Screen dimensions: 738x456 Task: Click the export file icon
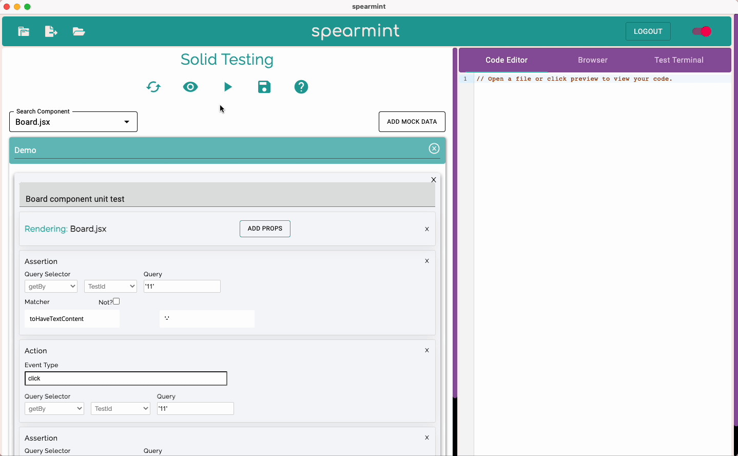coord(51,31)
